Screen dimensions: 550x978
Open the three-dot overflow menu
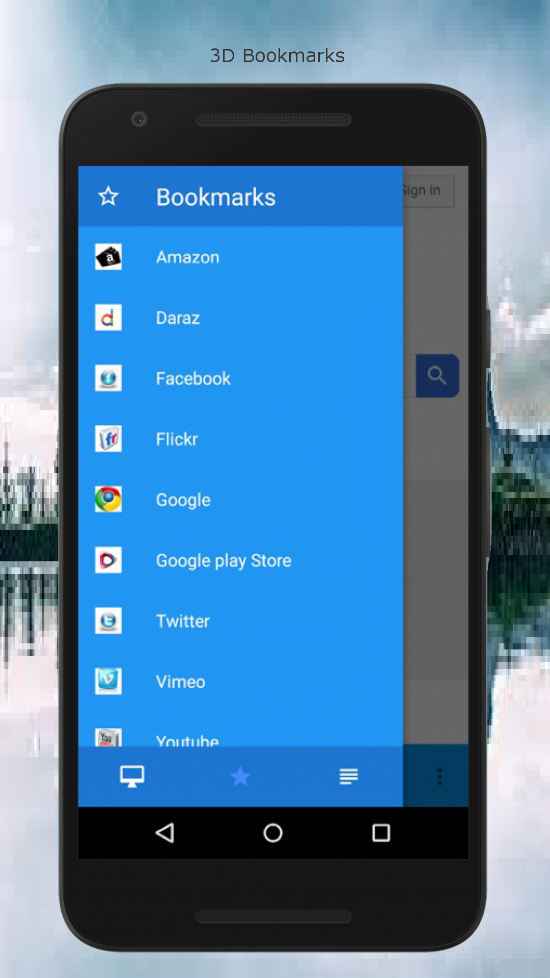pos(439,777)
